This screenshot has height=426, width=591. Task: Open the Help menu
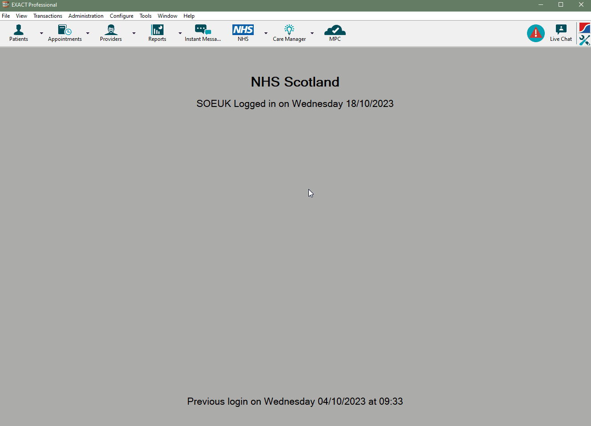point(189,16)
